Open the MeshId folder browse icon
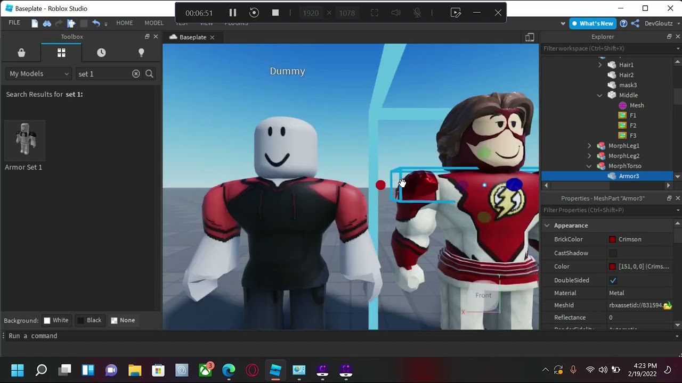682x383 pixels. coord(668,305)
